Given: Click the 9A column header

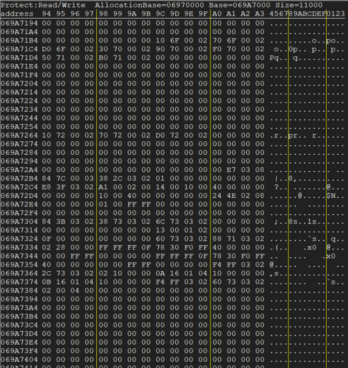Looking at the screenshot, I should coord(132,13).
